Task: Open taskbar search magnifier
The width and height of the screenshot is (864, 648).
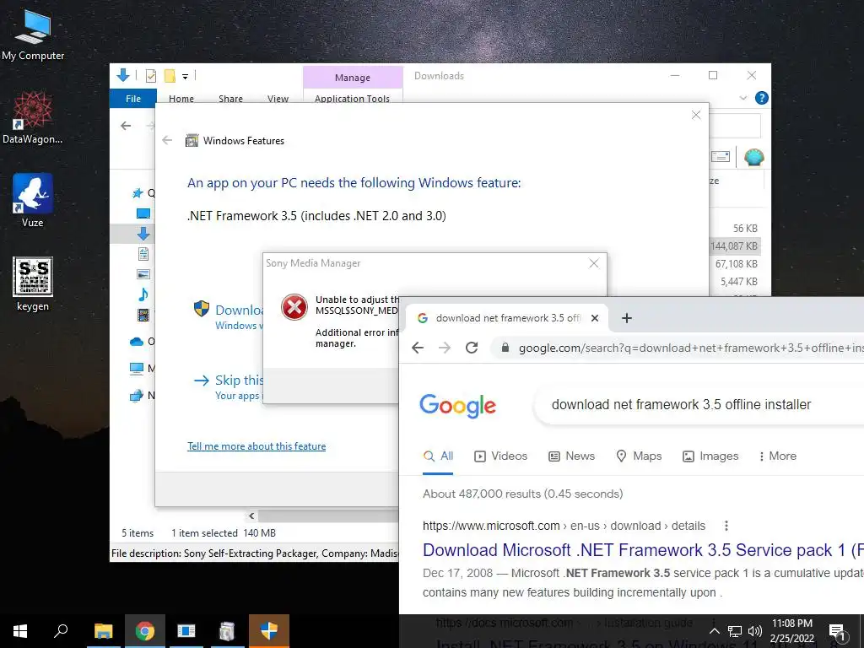Action: point(61,631)
